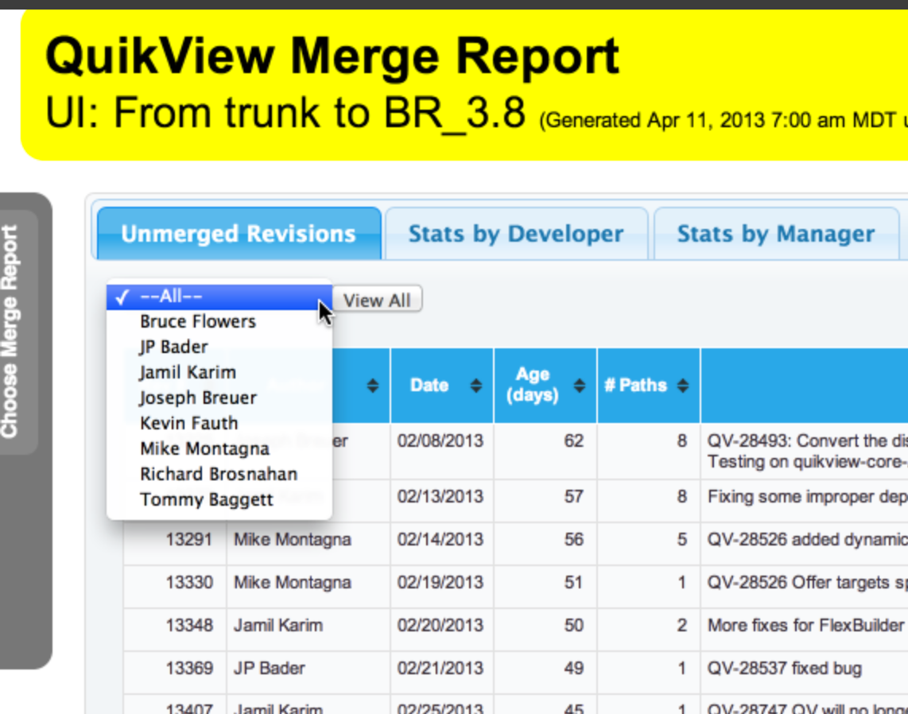Click the paths count in the 13369 row
Screen dimensions: 908x714
[x=682, y=668]
